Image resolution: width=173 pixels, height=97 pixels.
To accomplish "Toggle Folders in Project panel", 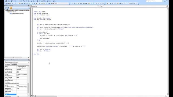I will click(11, 8).
